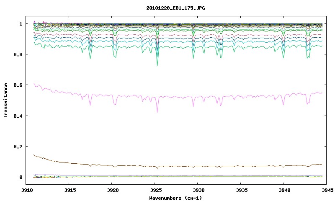Image resolution: width=335 pixels, height=201 pixels.
Task: Click the x-axis tick label 3910
Action: pos(27,190)
